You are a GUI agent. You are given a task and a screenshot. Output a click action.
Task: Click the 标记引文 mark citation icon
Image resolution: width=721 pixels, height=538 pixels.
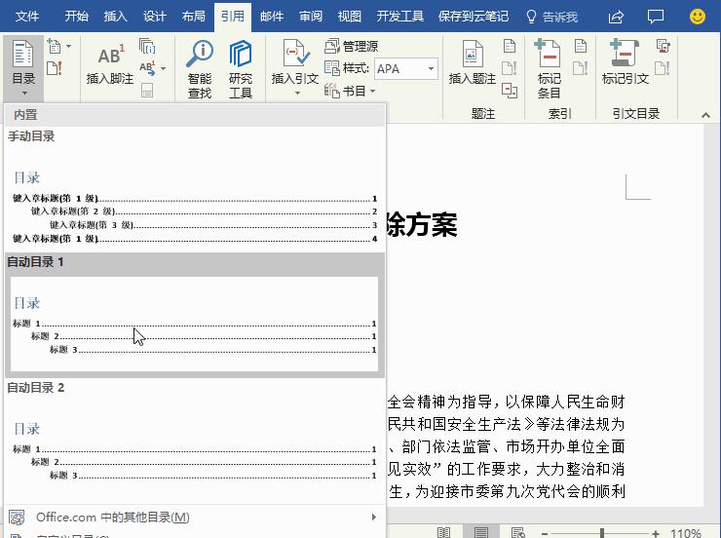[x=625, y=54]
